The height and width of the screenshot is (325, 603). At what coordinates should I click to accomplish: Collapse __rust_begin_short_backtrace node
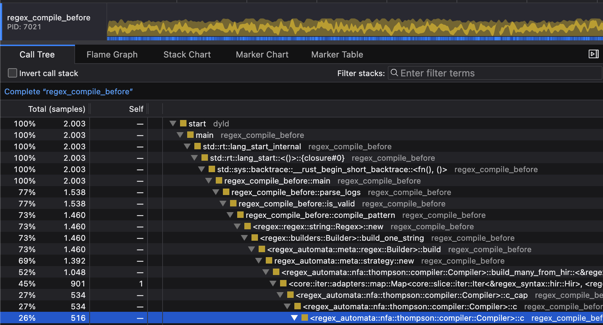tap(201, 169)
